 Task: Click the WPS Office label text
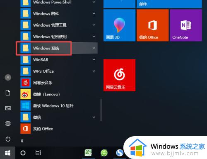coord(43,71)
